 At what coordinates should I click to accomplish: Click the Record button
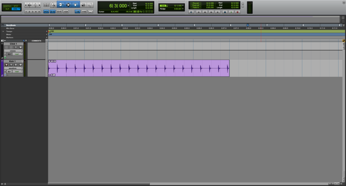(238, 12)
